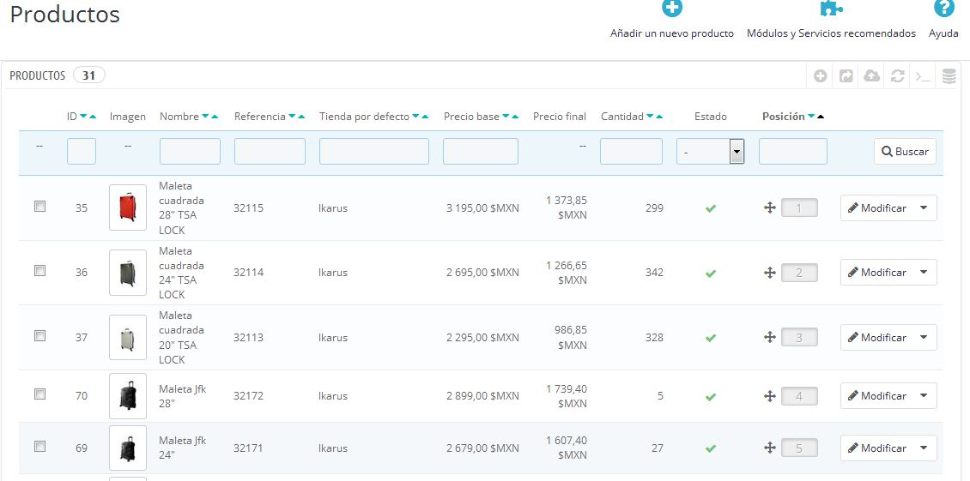
Task: Toggle status of Maleta cuadrada 20"
Action: pyautogui.click(x=710, y=338)
